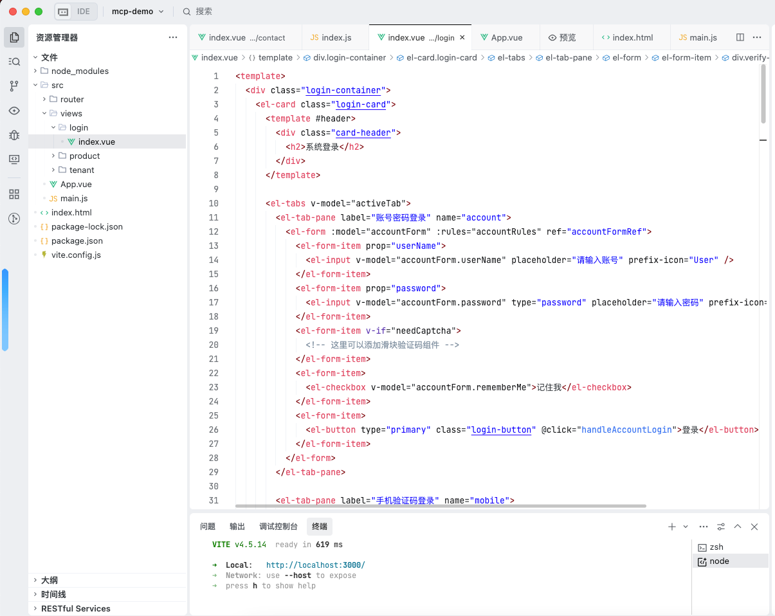
Task: Open index.html in the file tree
Action: 107,212
